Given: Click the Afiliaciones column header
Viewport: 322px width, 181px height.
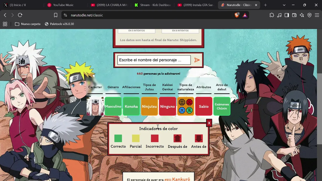Looking at the screenshot, I should pyautogui.click(x=131, y=87).
